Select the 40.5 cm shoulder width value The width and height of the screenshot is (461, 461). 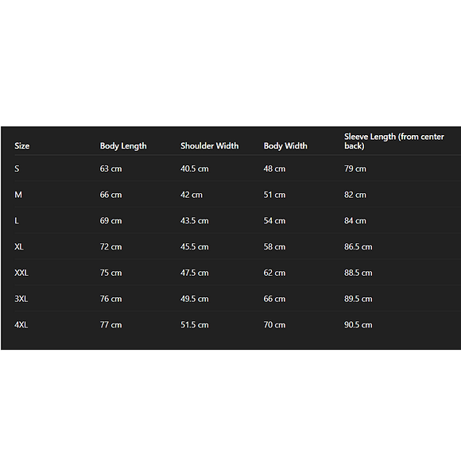[195, 169]
